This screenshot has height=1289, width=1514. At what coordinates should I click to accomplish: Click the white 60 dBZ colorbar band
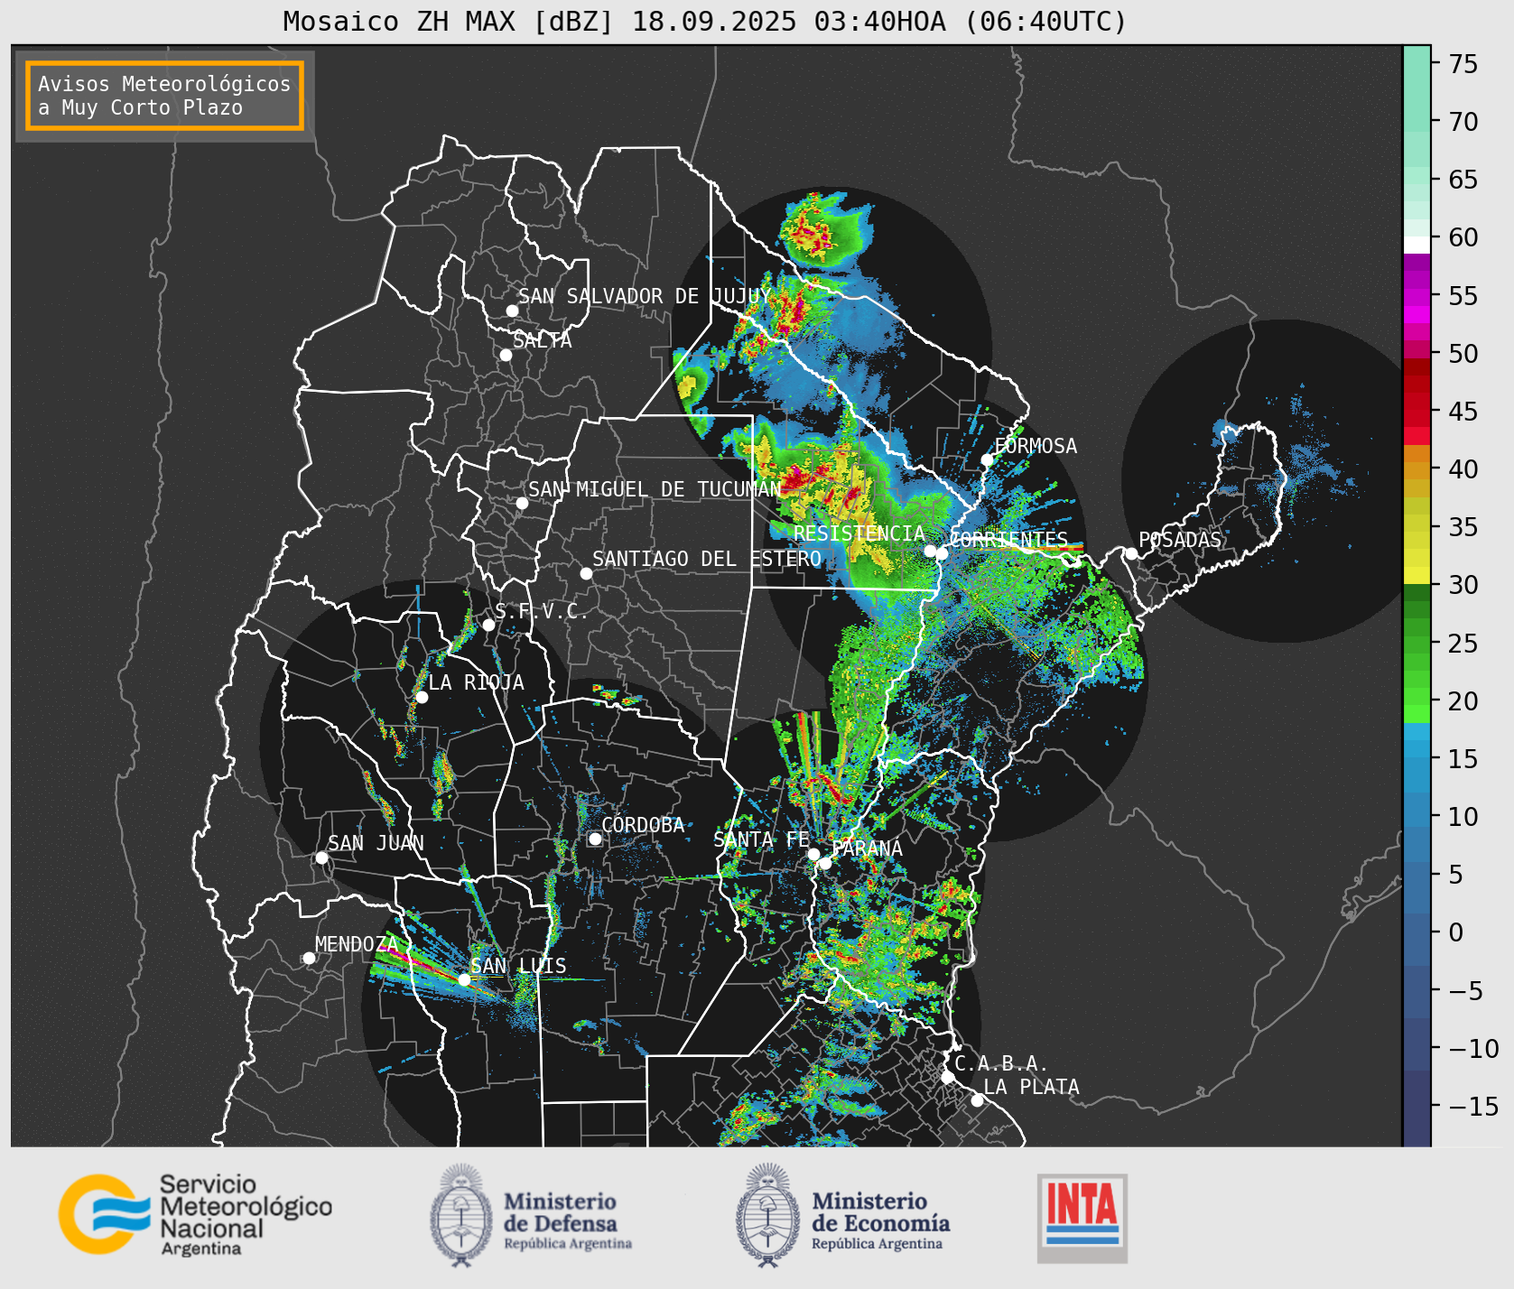1416,245
